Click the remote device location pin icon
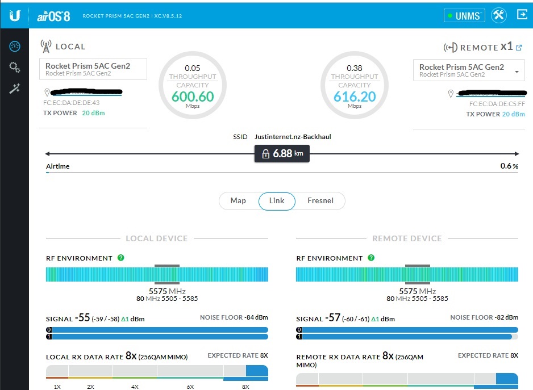 point(451,94)
